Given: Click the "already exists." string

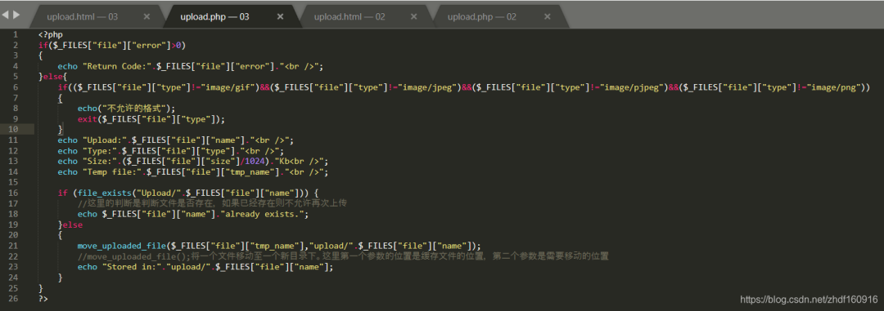Looking at the screenshot, I should point(271,214).
